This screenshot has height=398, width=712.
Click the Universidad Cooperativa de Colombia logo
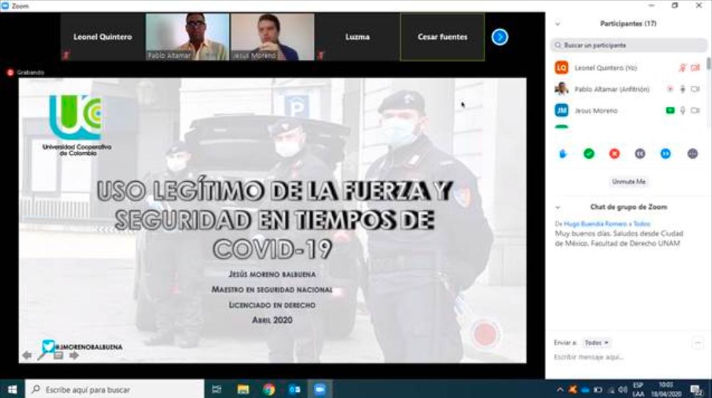76,125
